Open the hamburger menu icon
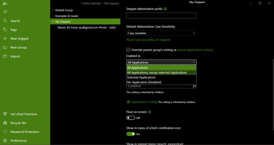 5,12
